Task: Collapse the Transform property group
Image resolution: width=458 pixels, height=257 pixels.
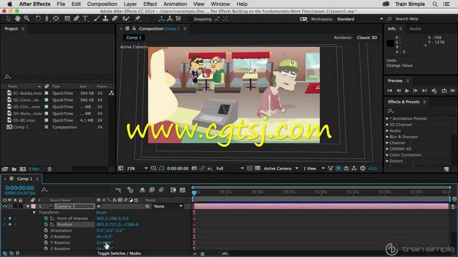Action: [x=34, y=212]
